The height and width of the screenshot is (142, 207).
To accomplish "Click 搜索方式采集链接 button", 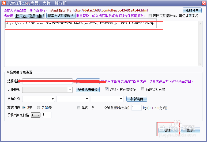I will 61,16.
